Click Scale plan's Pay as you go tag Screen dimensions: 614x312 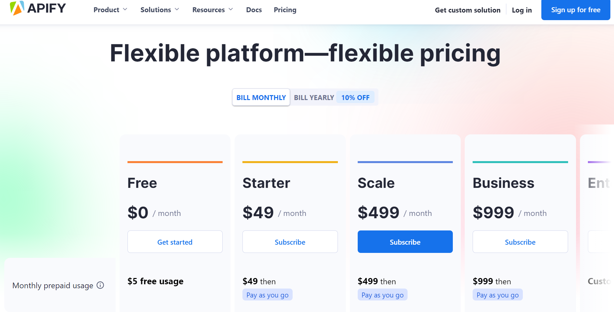click(382, 295)
